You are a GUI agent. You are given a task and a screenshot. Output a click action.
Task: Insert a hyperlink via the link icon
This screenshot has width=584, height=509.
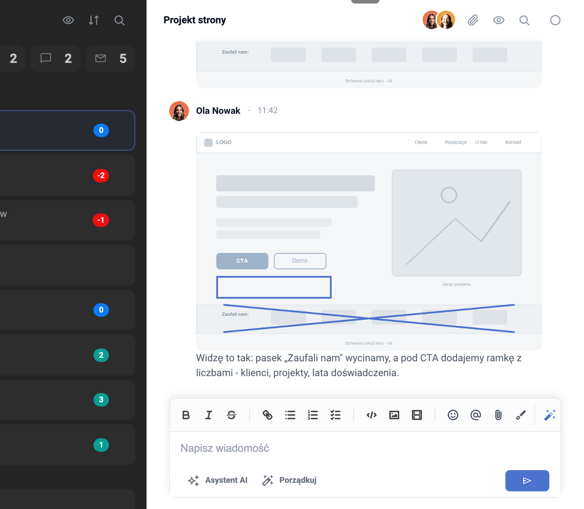coord(267,415)
